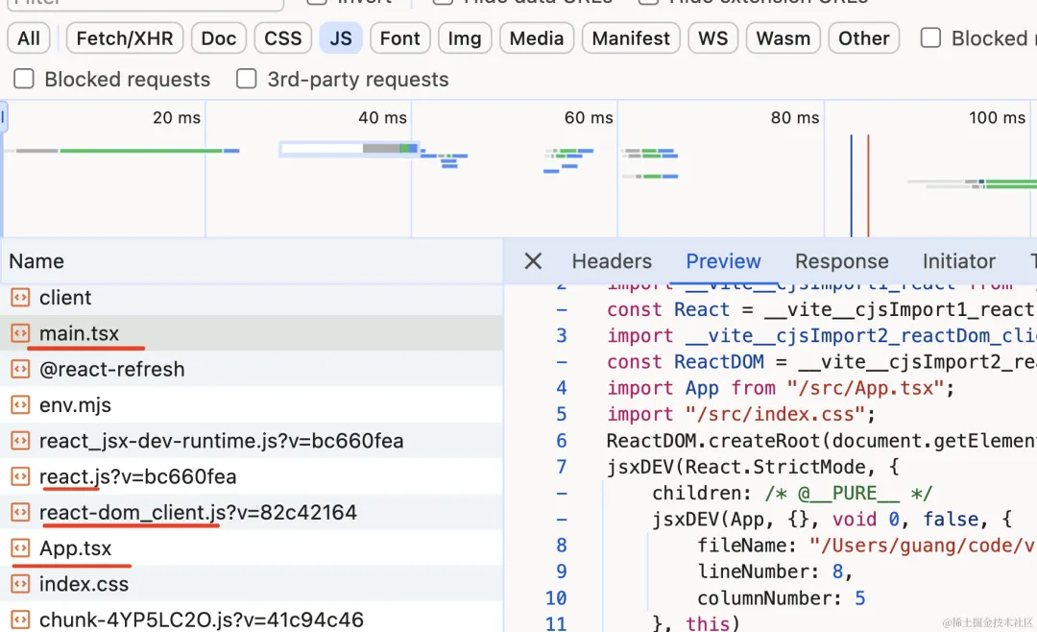
Task: Filter requests by CSS type
Action: [282, 38]
